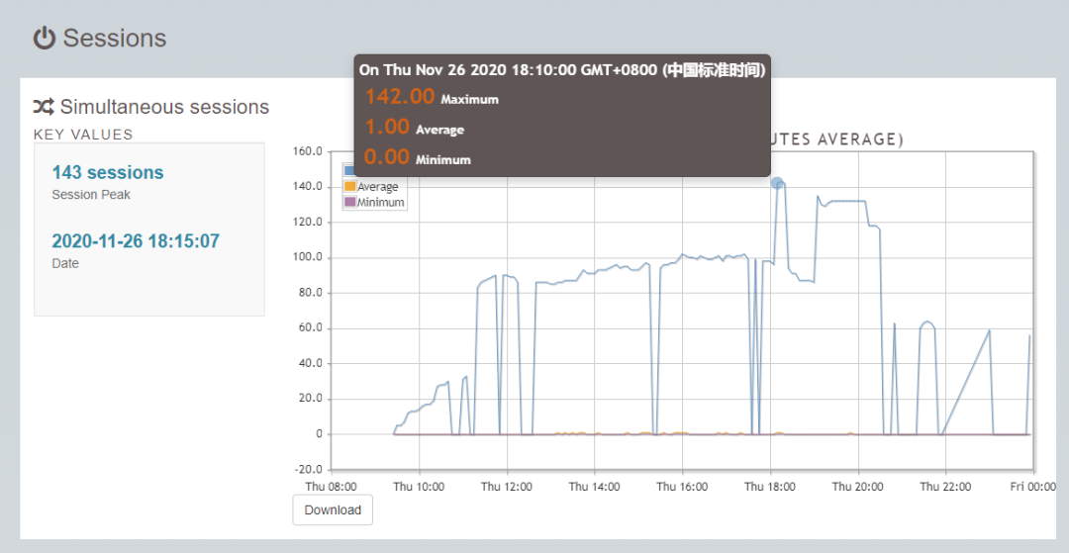Click the Download button below the chart
The height and width of the screenshot is (553, 1069).
[x=333, y=510]
